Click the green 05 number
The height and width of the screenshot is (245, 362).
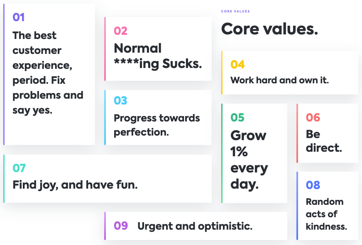[237, 118]
